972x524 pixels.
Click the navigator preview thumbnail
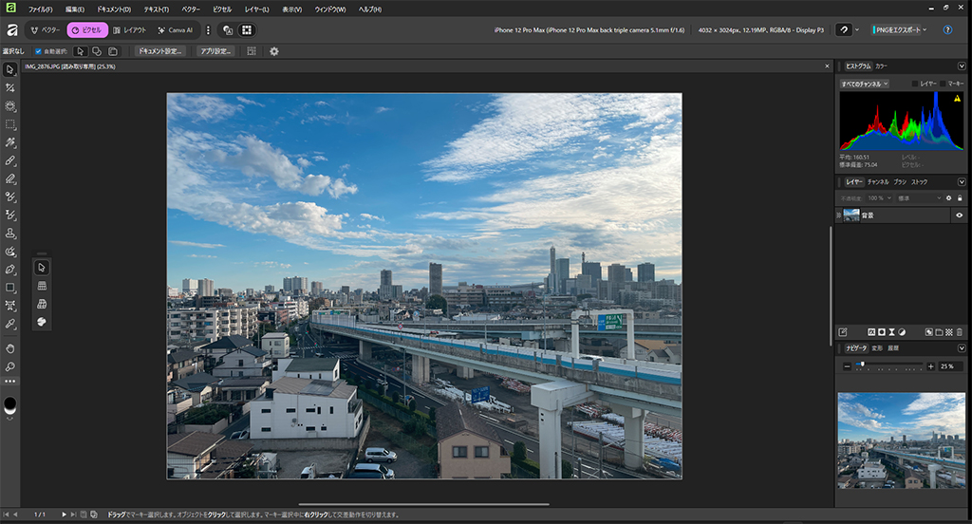click(901, 440)
